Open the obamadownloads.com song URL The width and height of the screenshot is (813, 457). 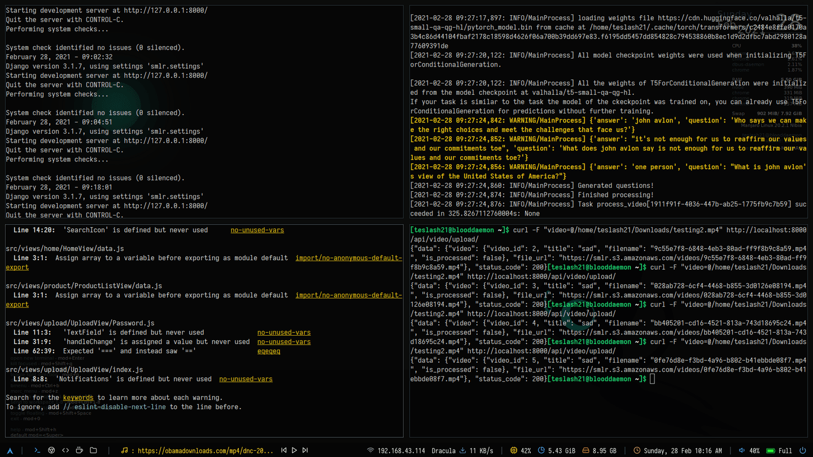point(206,451)
